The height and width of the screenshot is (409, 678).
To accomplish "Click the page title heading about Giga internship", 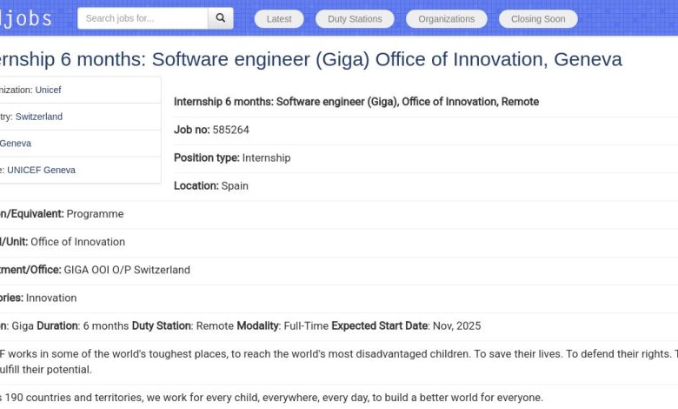I will pos(310,59).
